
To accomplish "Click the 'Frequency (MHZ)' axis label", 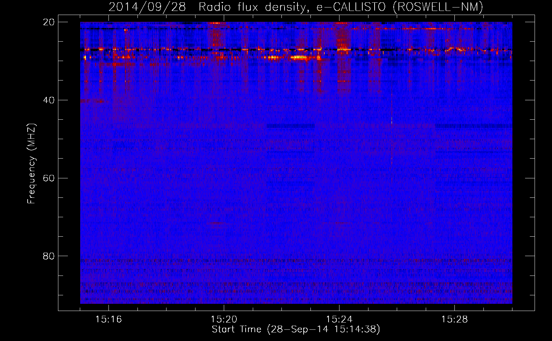I will [x=31, y=164].
